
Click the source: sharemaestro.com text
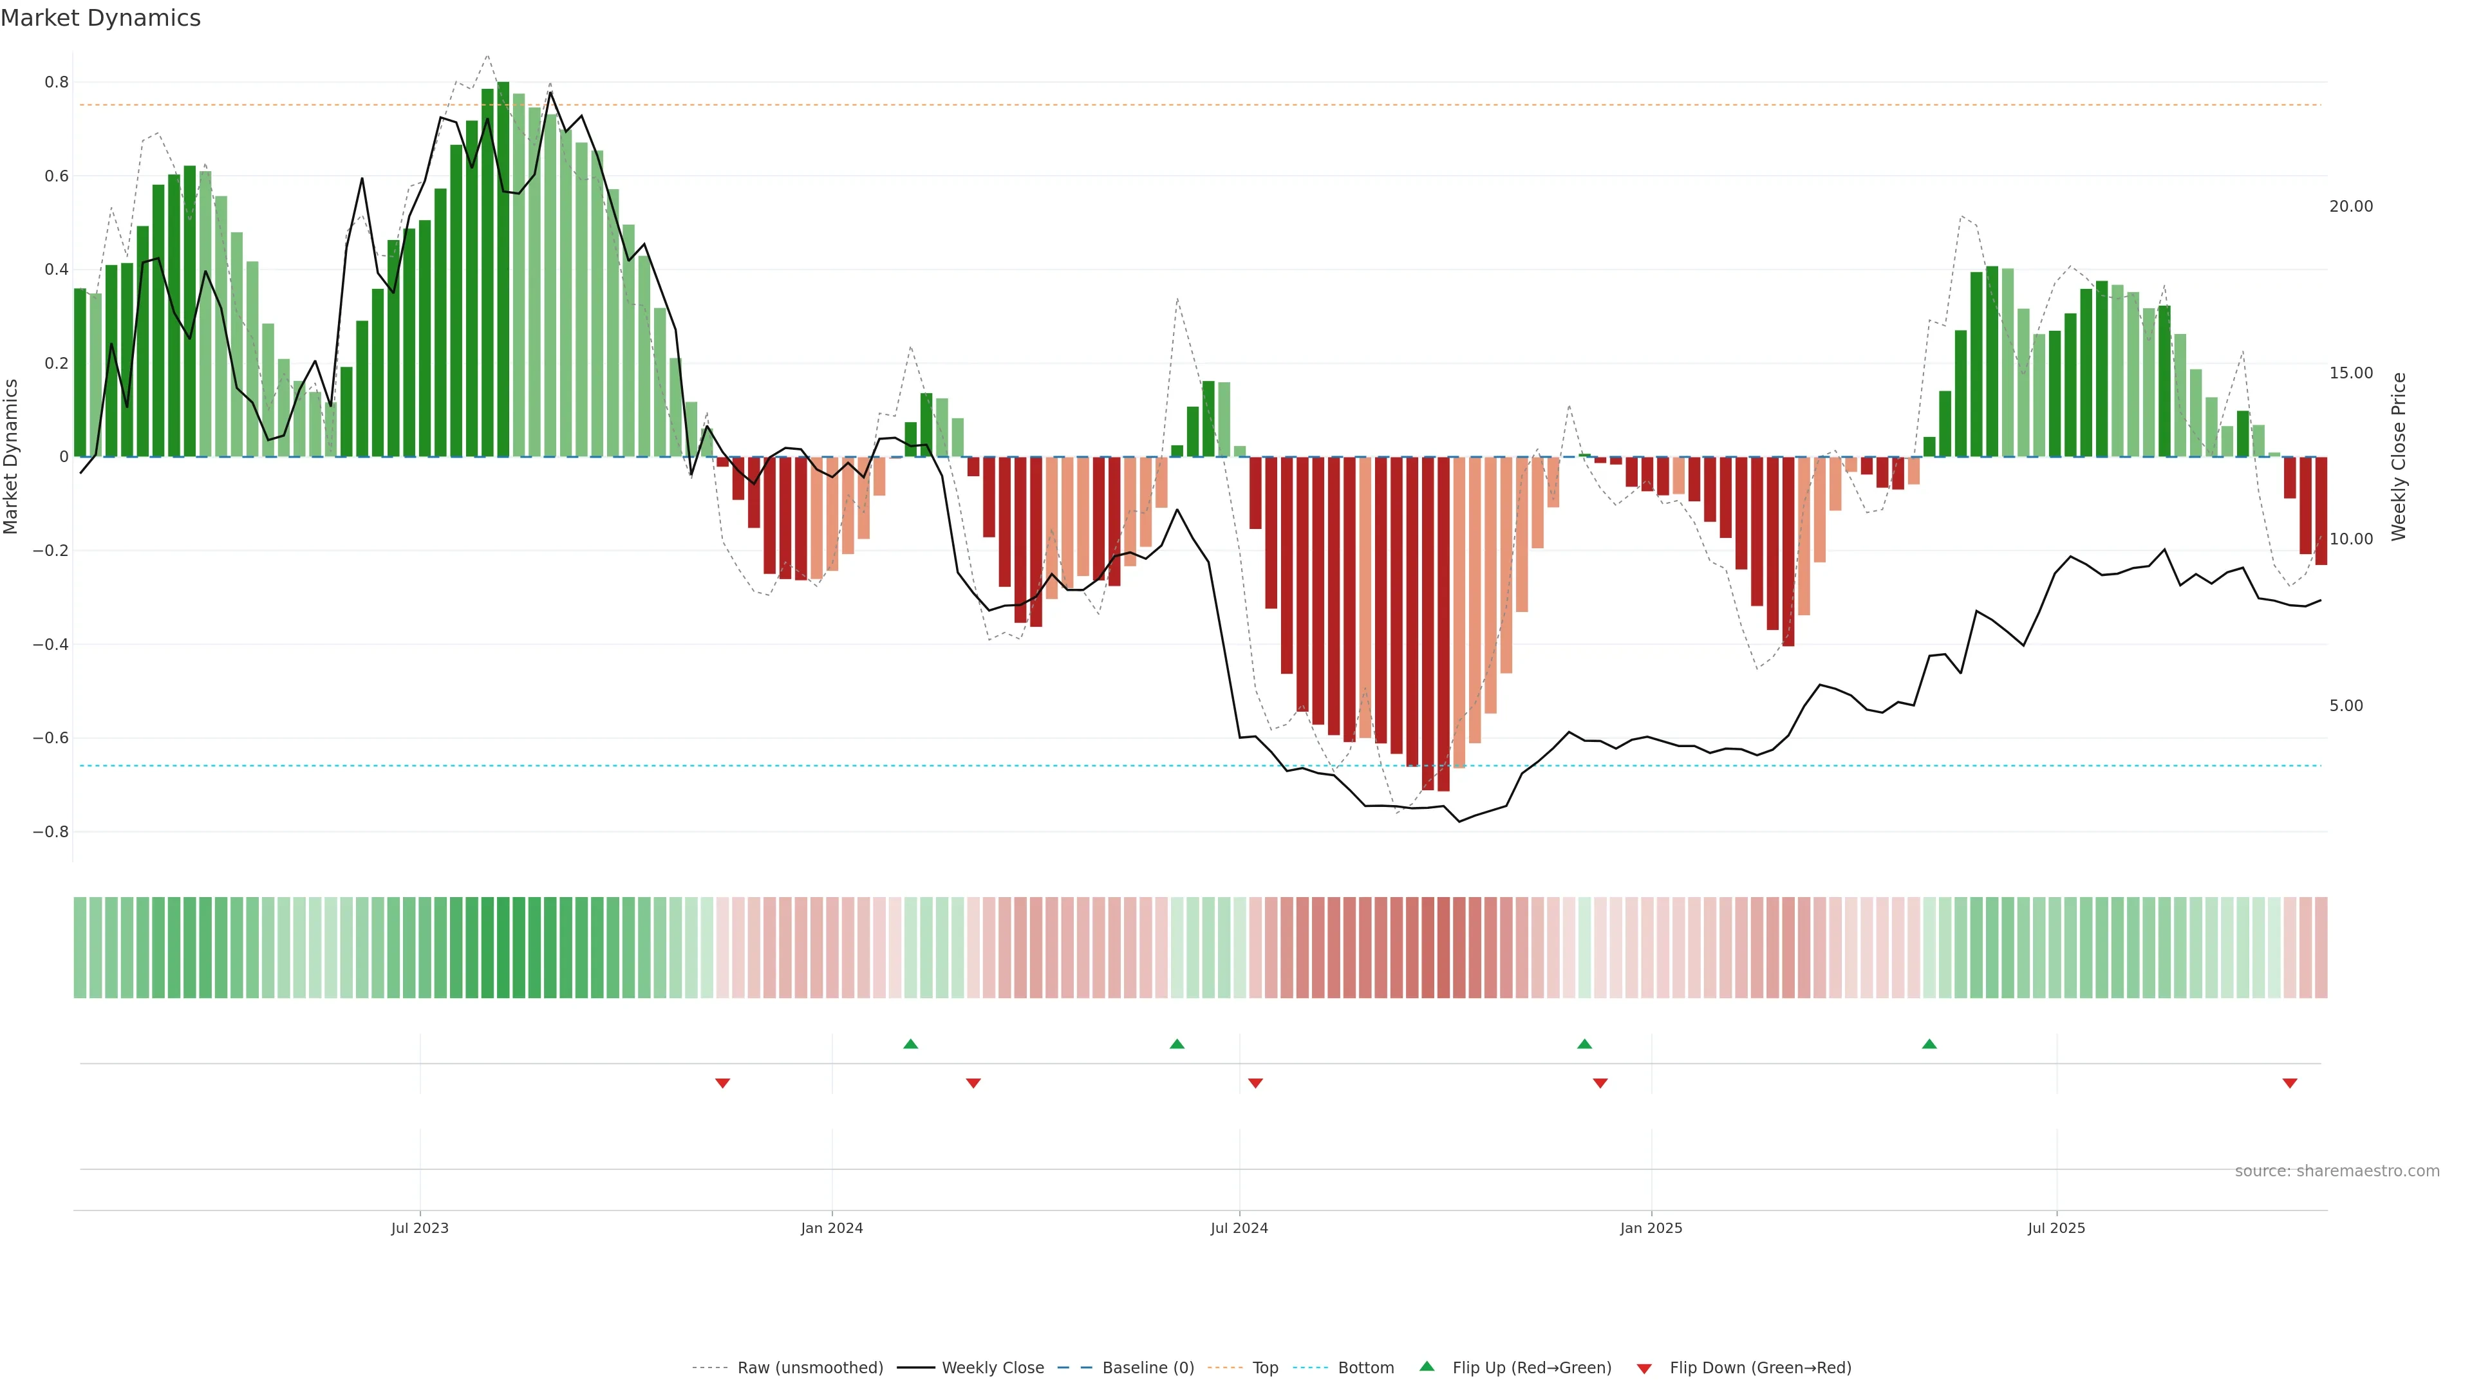[x=2337, y=1171]
